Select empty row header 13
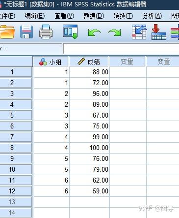This screenshot has height=218, width=179. [16, 202]
